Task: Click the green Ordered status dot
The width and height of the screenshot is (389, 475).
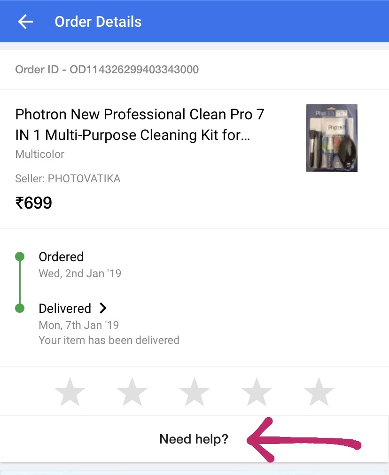Action: (20, 257)
